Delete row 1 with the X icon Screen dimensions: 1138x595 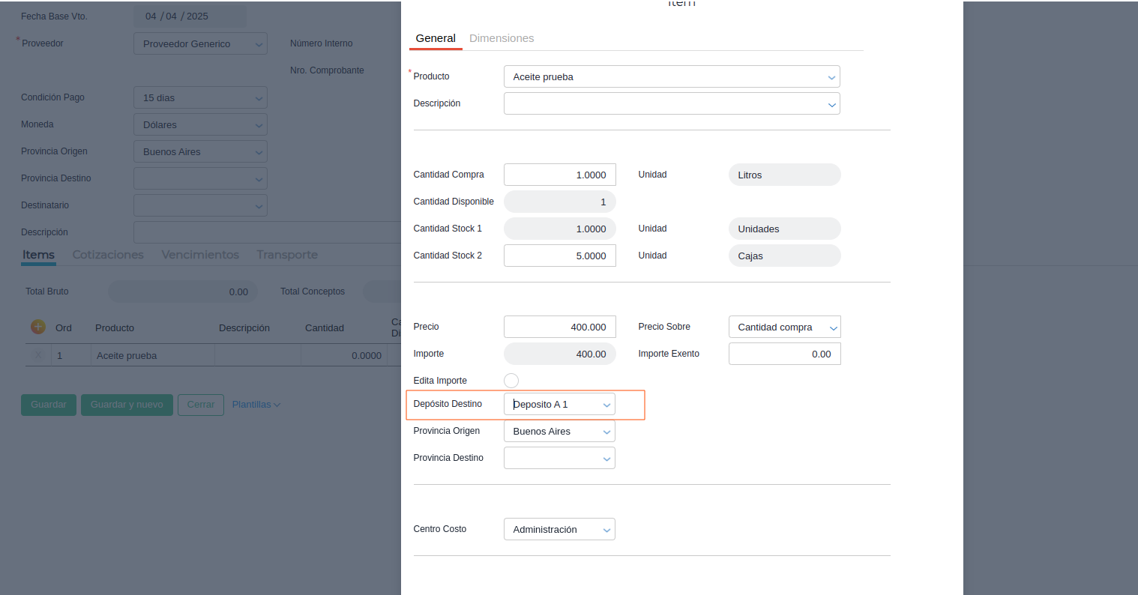(x=38, y=355)
